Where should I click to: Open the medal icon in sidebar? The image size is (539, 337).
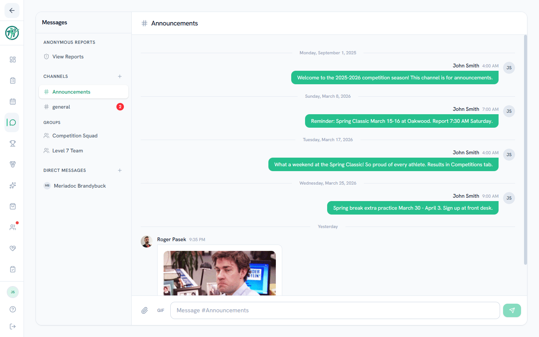tap(13, 164)
